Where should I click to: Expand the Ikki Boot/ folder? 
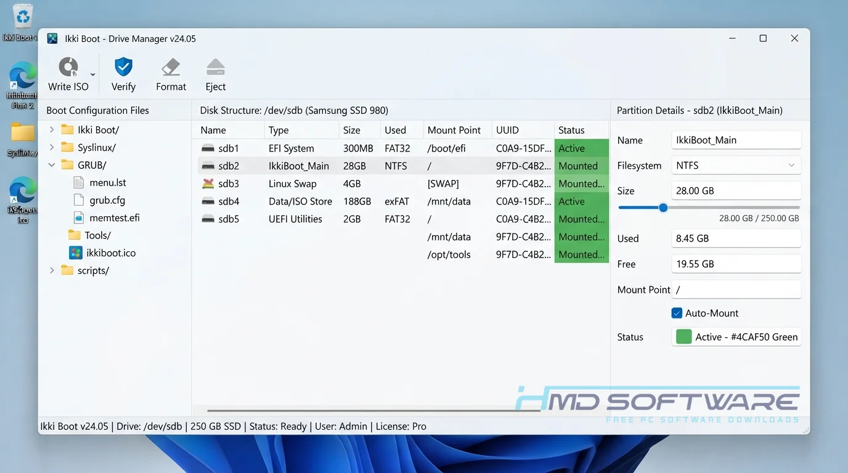pos(52,129)
